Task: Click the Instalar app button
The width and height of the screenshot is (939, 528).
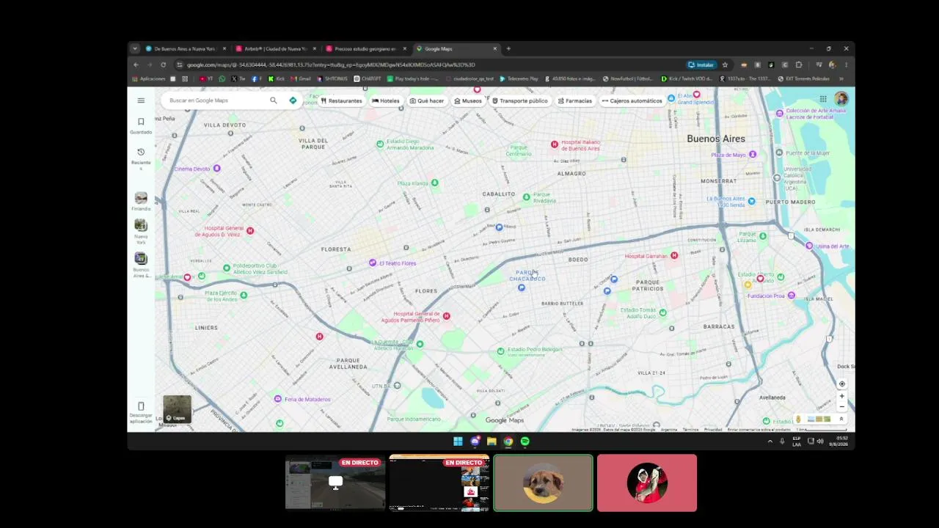Action: coord(701,65)
